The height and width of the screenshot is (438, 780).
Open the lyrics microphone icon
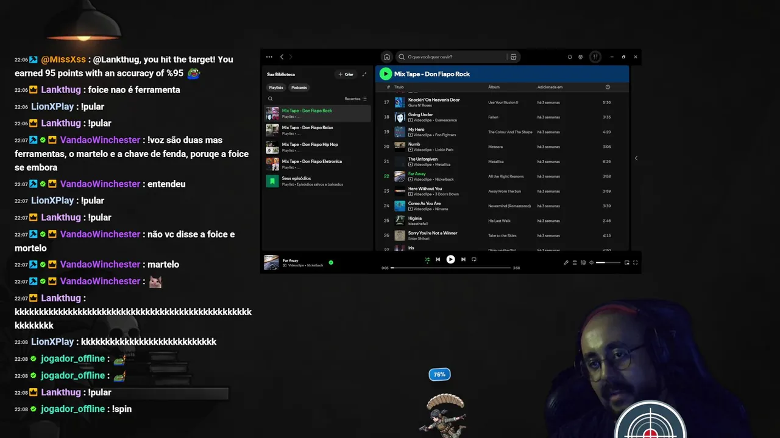pos(566,263)
